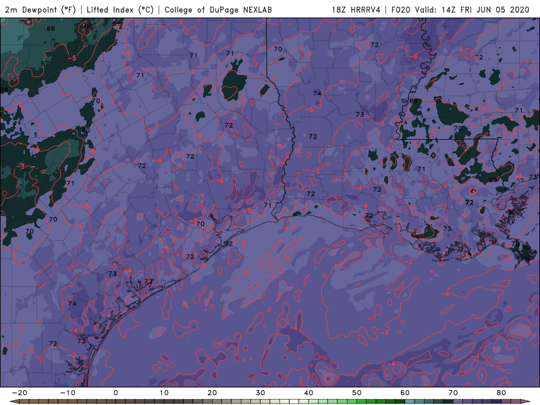This screenshot has height=405, width=540.
Task: Click the '50' tick label on color scale
Action: click(357, 393)
